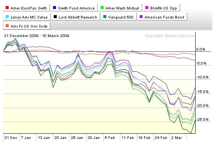Click the teal Vanguard 500 swatch
Image resolution: width=213 pixels, height=145 pixels.
pyautogui.click(x=105, y=17)
